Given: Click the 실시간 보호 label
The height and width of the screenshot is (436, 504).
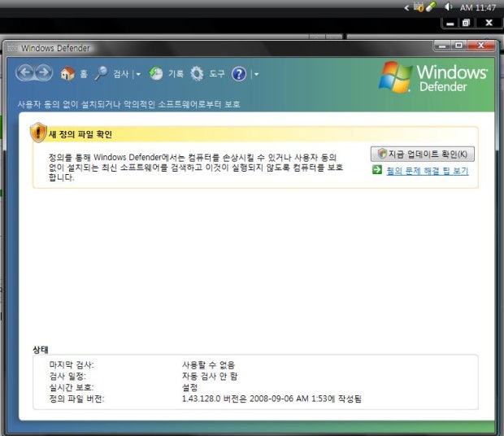Looking at the screenshot, I should click(x=72, y=387).
